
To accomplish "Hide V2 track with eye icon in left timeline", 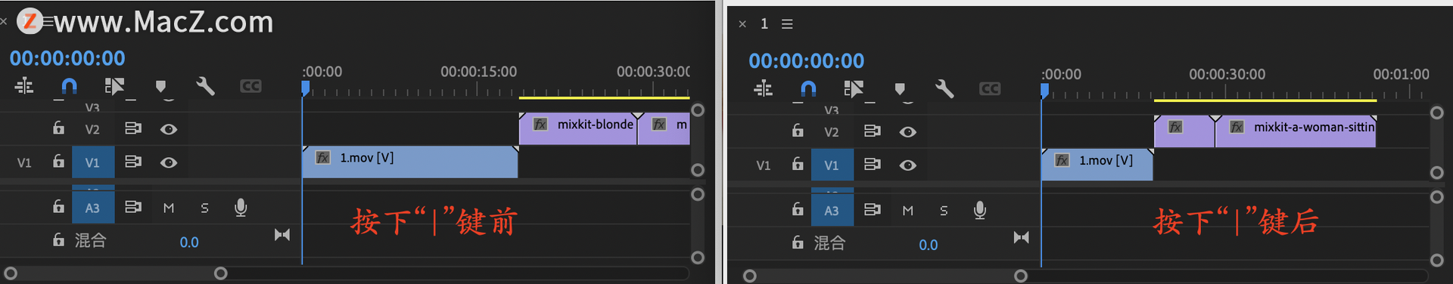I will pyautogui.click(x=169, y=129).
